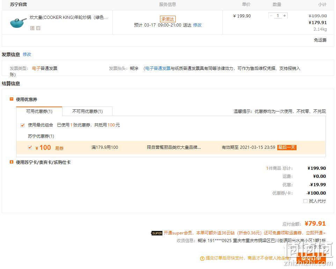Toggle the 使用最优组合 checkbox

tap(22, 125)
